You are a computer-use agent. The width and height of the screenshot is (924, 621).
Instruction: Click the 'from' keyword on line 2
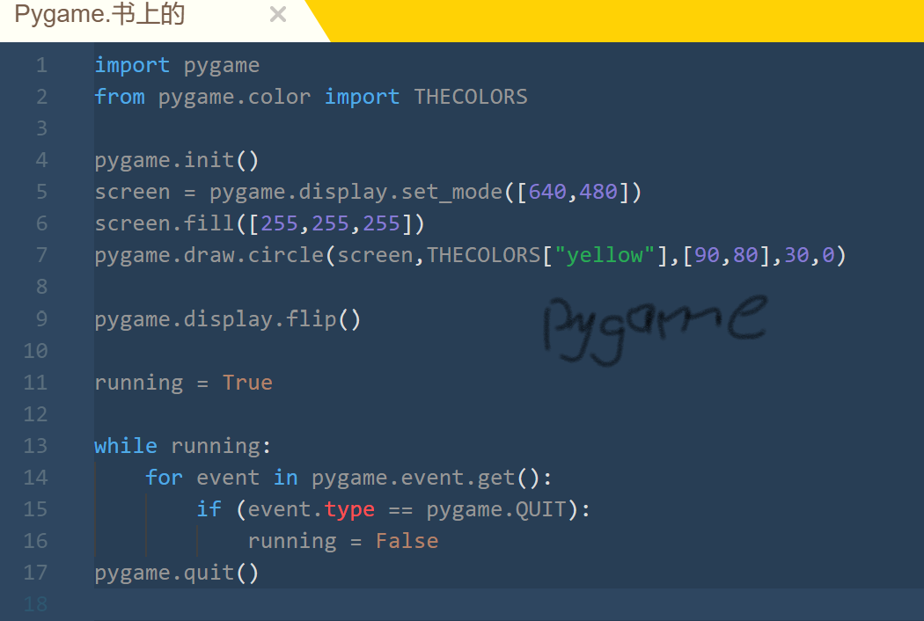(120, 97)
